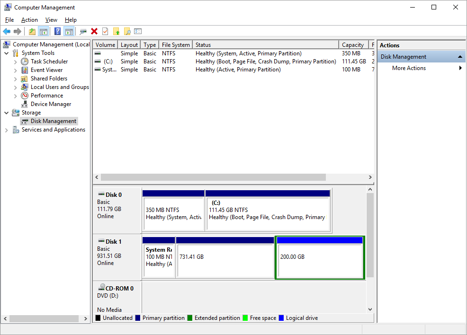
Task: Select System Reserved 100 MB partition on Disk 1
Action: [x=159, y=257]
